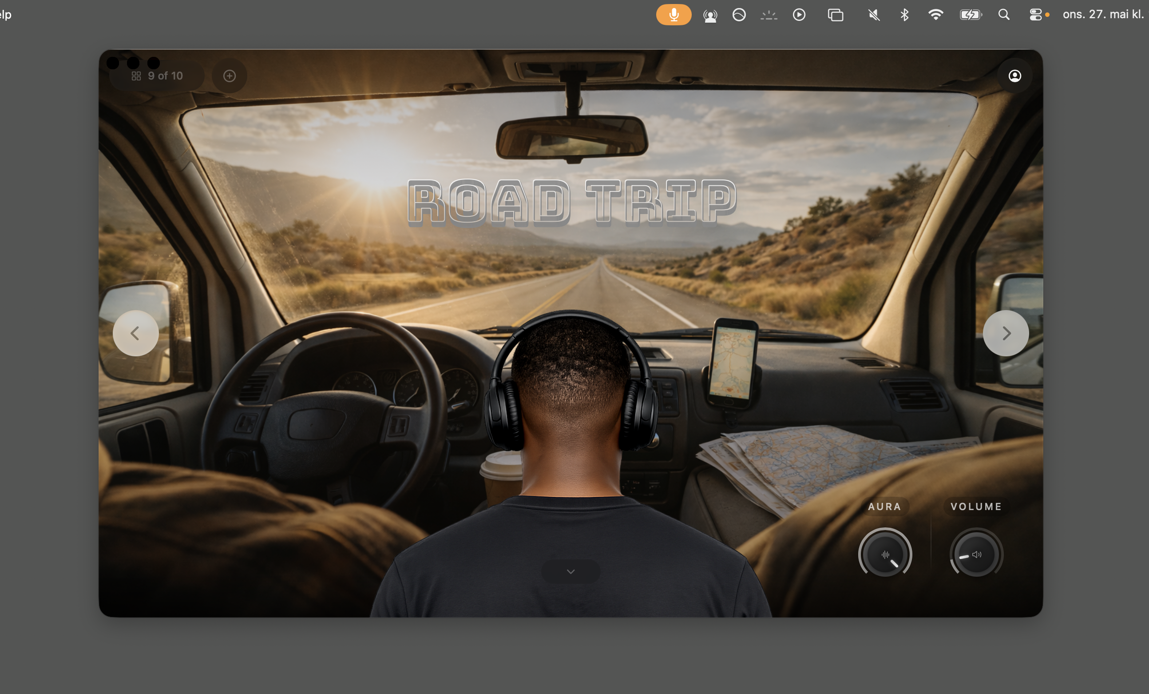Viewport: 1149px width, 694px height.
Task: Open the Bluetooth menu bar icon
Action: click(x=905, y=15)
